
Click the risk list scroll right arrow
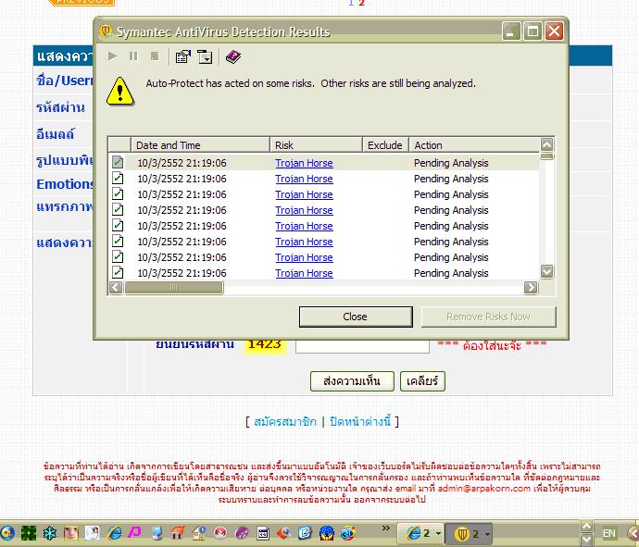point(531,288)
